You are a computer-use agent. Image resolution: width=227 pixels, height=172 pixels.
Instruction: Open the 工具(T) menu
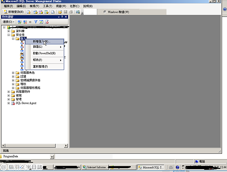pyautogui.click(x=48, y=6)
